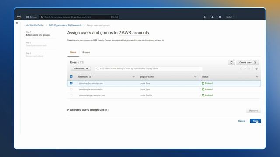Switch to the Users tab
The width and height of the screenshot is (280, 157).
tap(73, 52)
